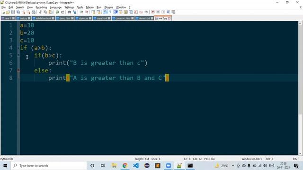The height and width of the screenshot is (170, 303).
Task: Open the Run menu
Action: 99,8
